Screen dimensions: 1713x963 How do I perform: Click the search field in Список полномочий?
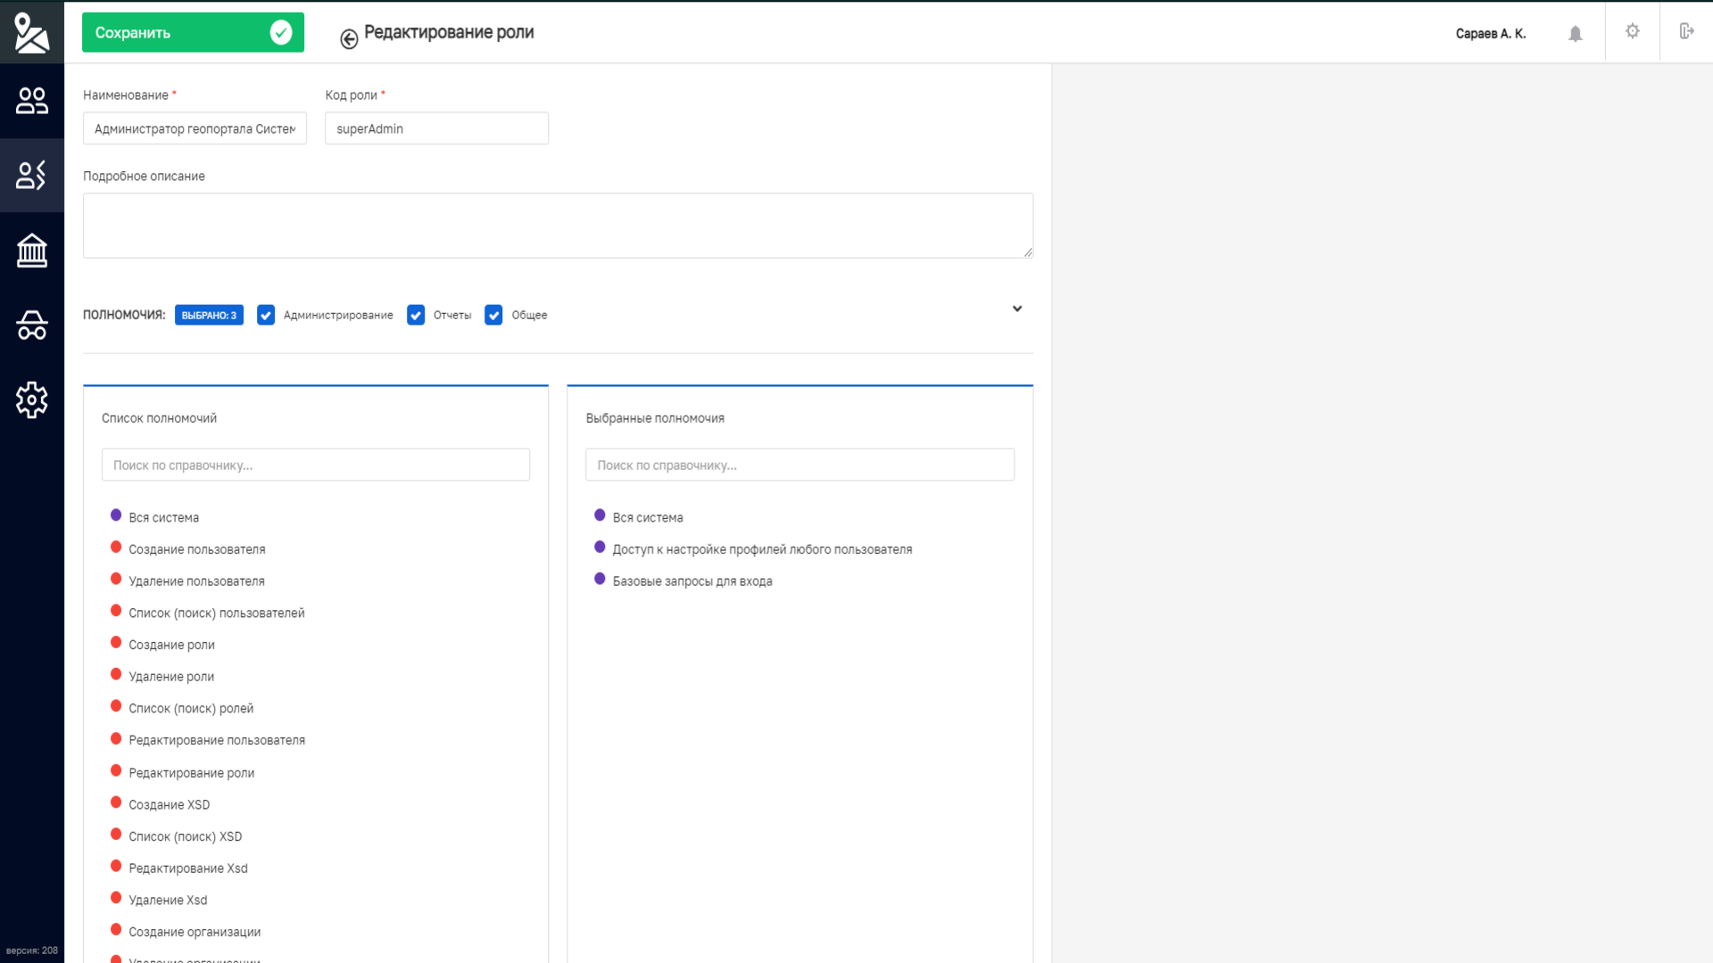(316, 465)
